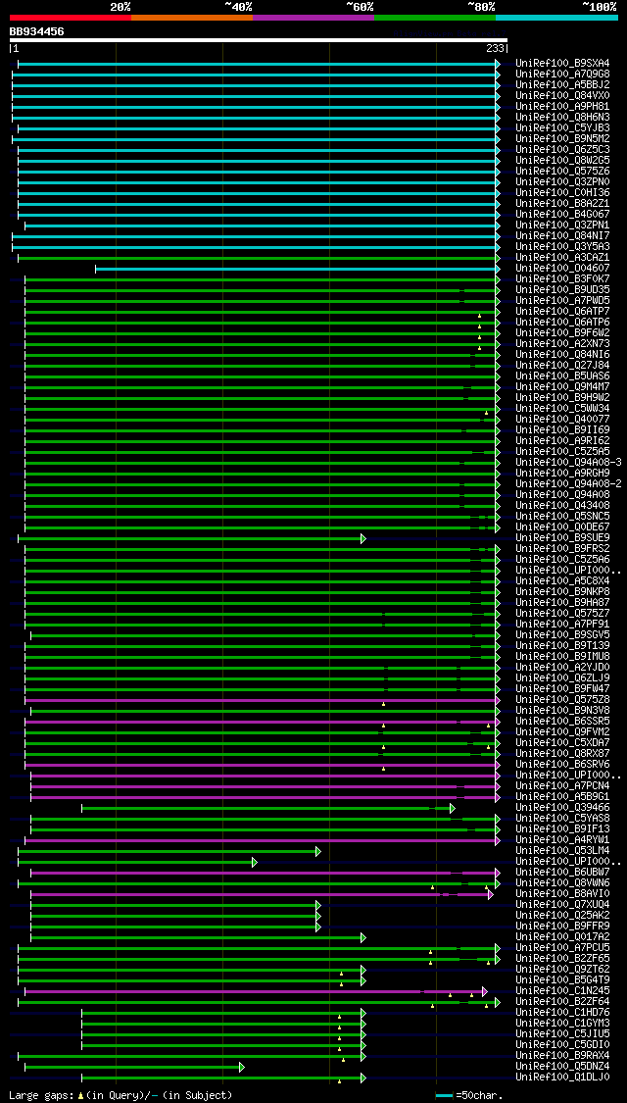The width and height of the screenshot is (627, 1103).
Task: Select hit label UniRef100_A2XN73
Action: tap(562, 343)
